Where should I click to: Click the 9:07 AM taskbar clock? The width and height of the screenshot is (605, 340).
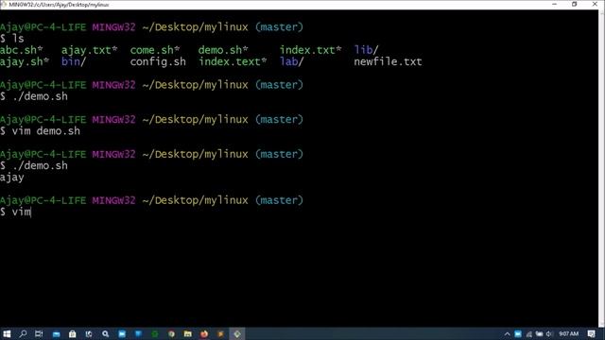569,333
